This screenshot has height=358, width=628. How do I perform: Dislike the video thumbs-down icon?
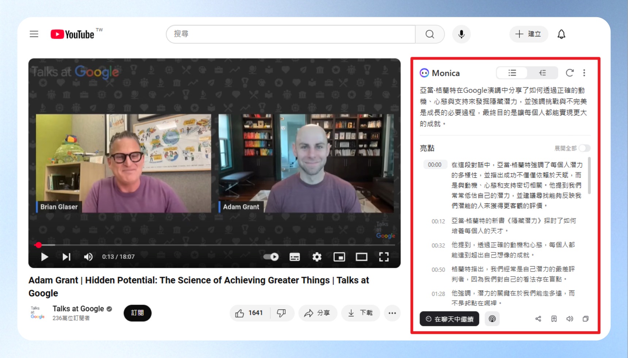coord(281,313)
